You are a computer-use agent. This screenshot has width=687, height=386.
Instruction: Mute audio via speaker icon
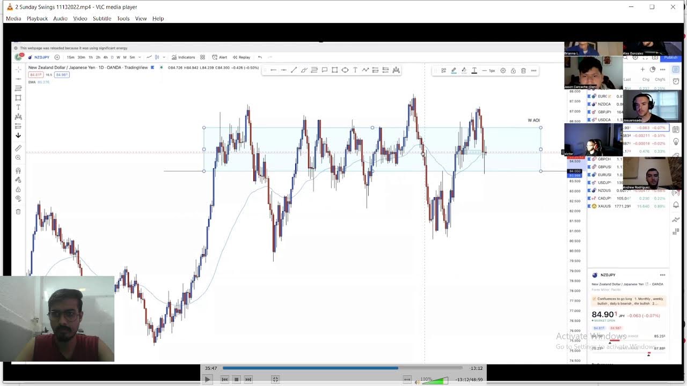pyautogui.click(x=417, y=382)
